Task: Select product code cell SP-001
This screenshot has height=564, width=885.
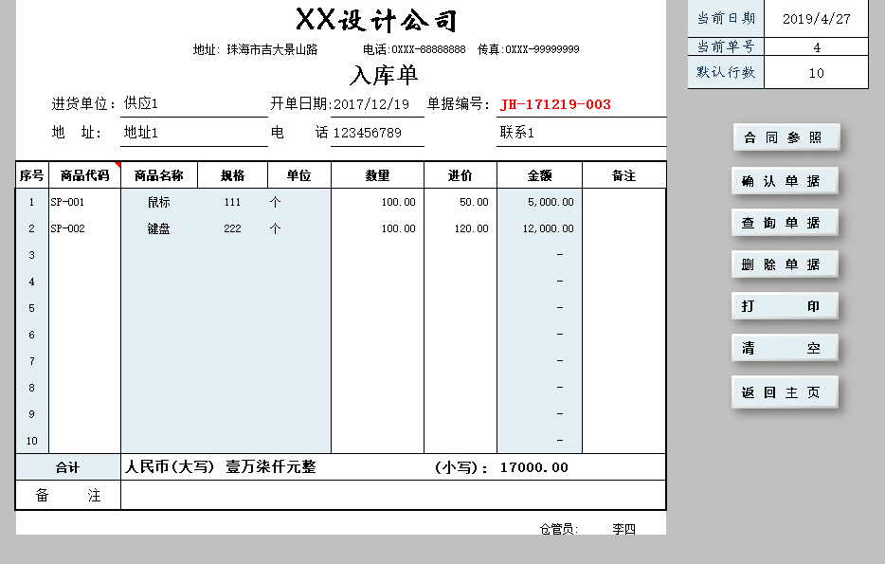Action: (84, 202)
